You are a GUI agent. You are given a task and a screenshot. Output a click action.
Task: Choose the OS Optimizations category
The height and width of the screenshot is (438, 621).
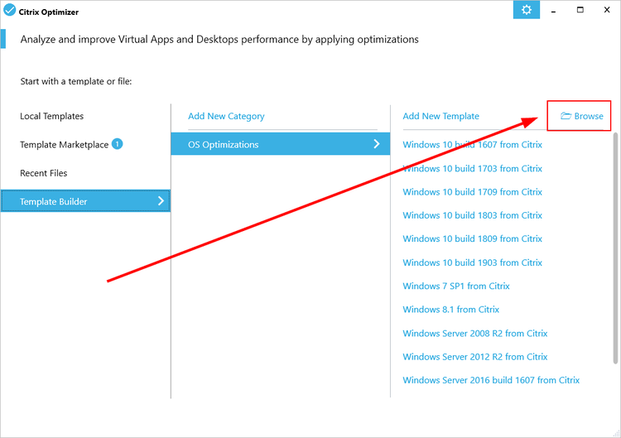click(281, 144)
